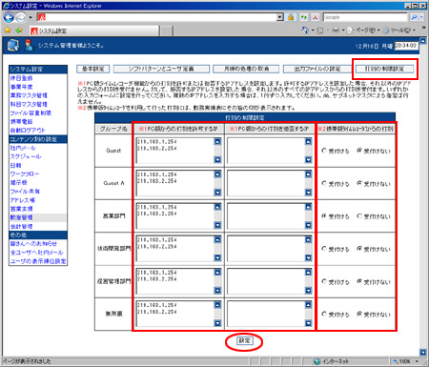Open the recent pages dropdown beside Forward
The width and height of the screenshot is (429, 367).
pyautogui.click(x=31, y=17)
